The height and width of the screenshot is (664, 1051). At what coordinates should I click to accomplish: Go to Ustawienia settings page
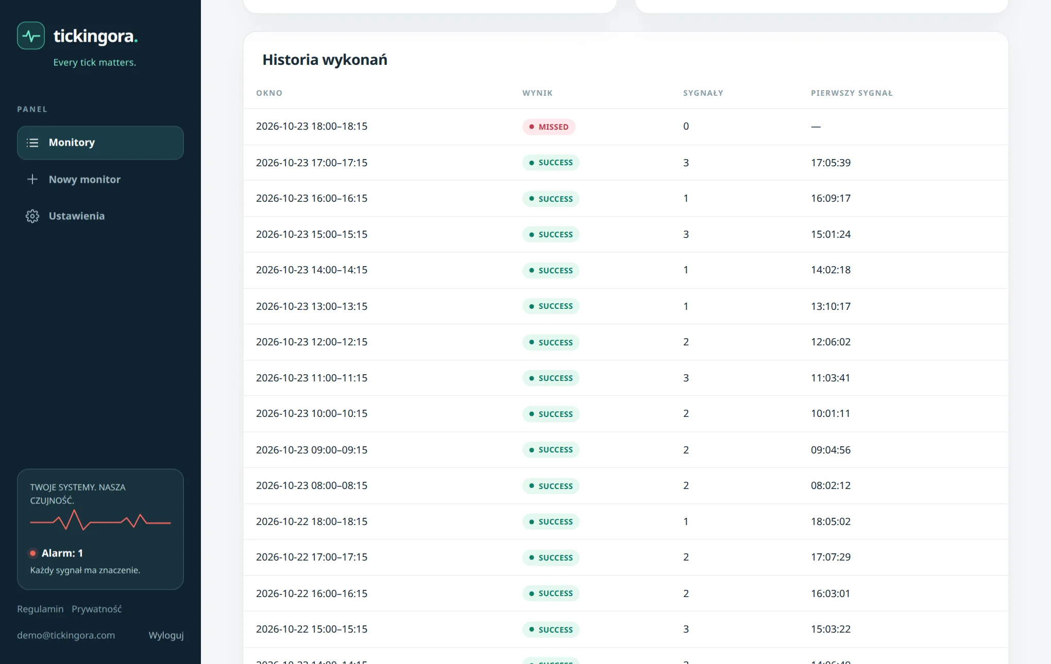pyautogui.click(x=100, y=216)
